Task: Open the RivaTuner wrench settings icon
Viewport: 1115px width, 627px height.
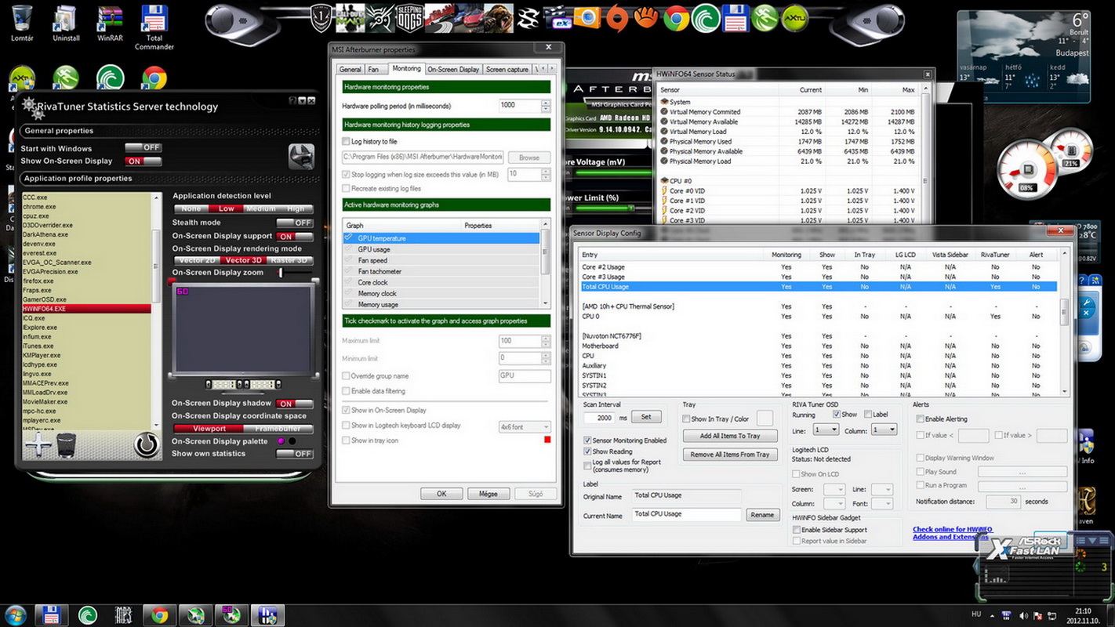Action: tap(301, 155)
